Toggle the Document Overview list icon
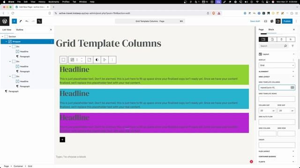The width and height of the screenshot is (300, 168). pyautogui.click(x=39, y=21)
